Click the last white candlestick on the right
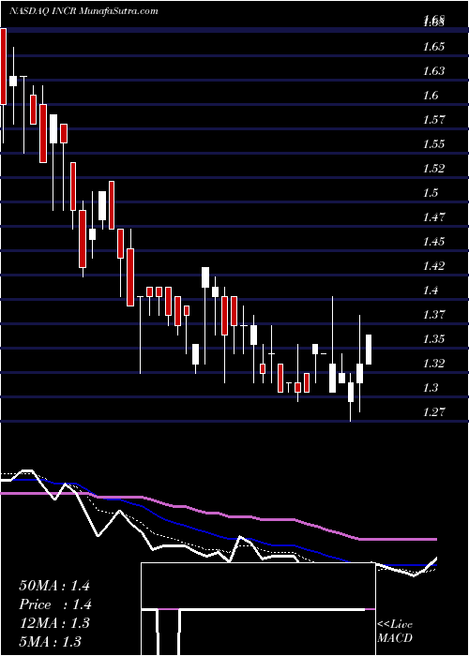This screenshot has width=469, height=656. click(369, 350)
